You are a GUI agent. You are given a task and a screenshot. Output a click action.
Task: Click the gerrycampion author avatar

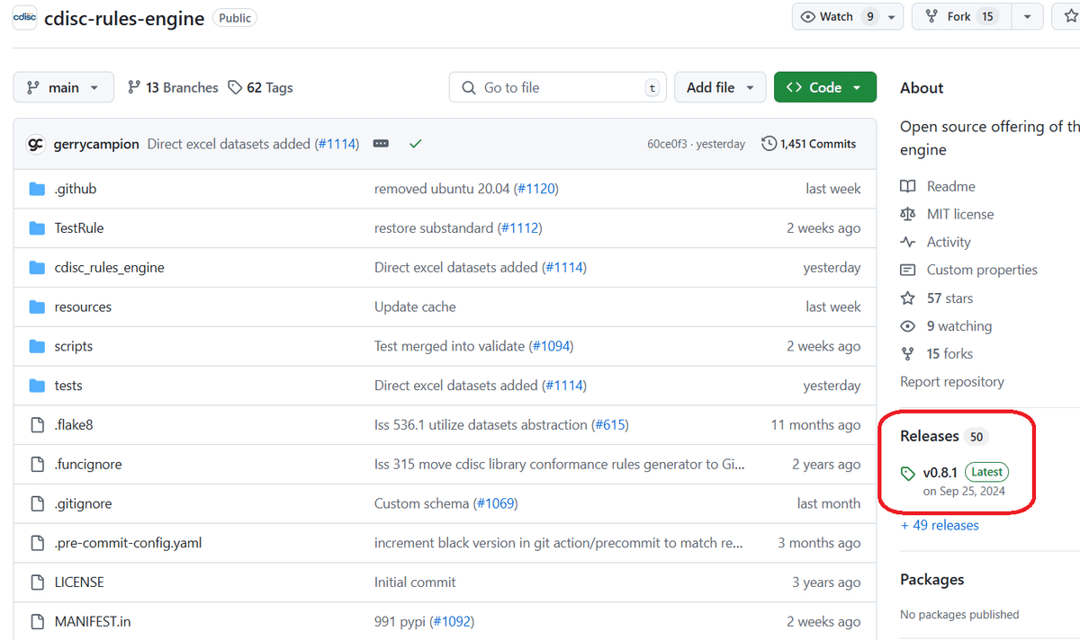[x=36, y=144]
